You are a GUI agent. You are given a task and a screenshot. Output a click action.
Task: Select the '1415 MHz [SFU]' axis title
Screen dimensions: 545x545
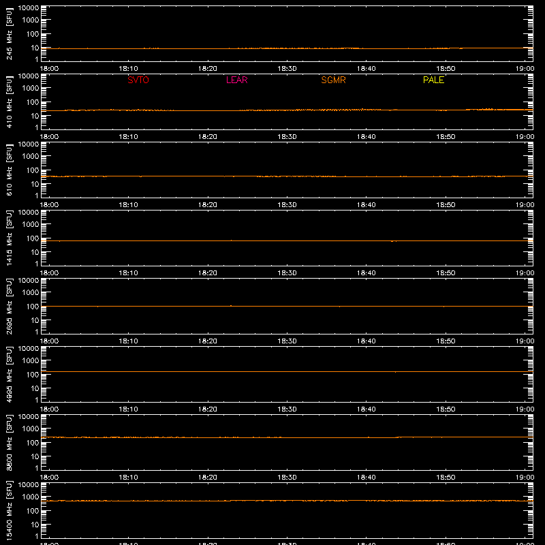[9, 238]
